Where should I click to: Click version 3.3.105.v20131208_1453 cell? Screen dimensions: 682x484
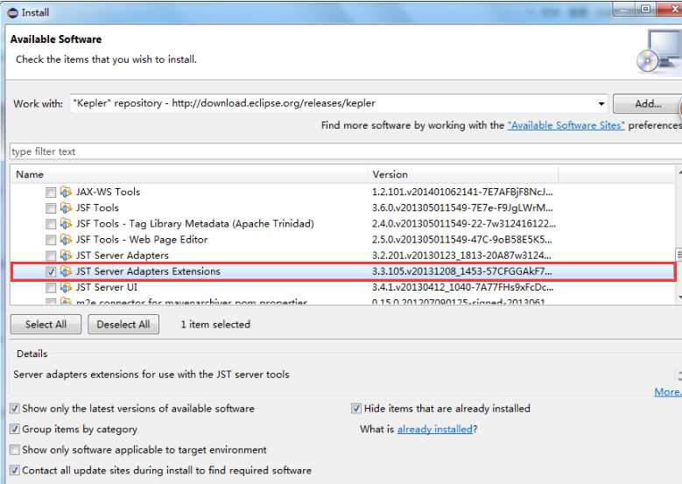click(x=462, y=271)
